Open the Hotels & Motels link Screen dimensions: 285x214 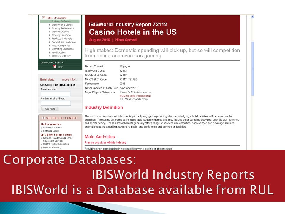coord(51,131)
